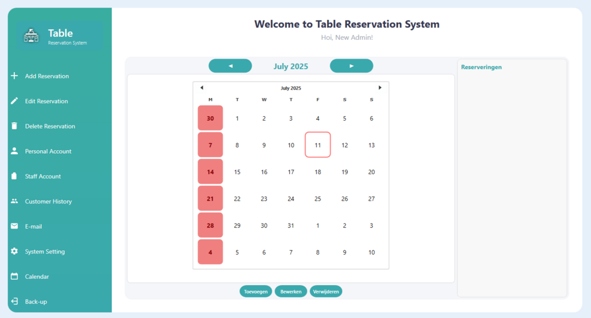Viewport: 591px width, 318px height.
Task: Select red week cell 21
Action: point(211,198)
